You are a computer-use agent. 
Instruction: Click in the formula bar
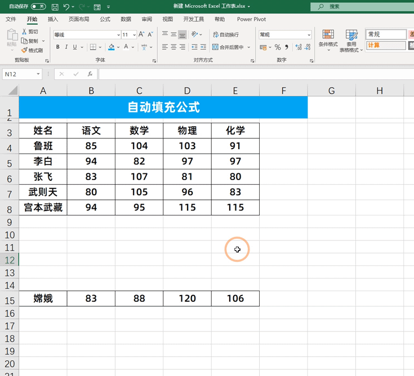[x=256, y=74]
